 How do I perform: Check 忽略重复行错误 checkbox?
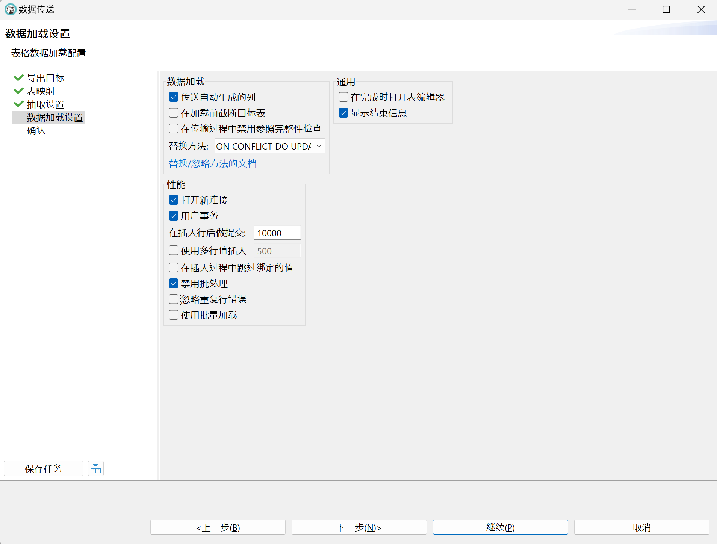[174, 299]
